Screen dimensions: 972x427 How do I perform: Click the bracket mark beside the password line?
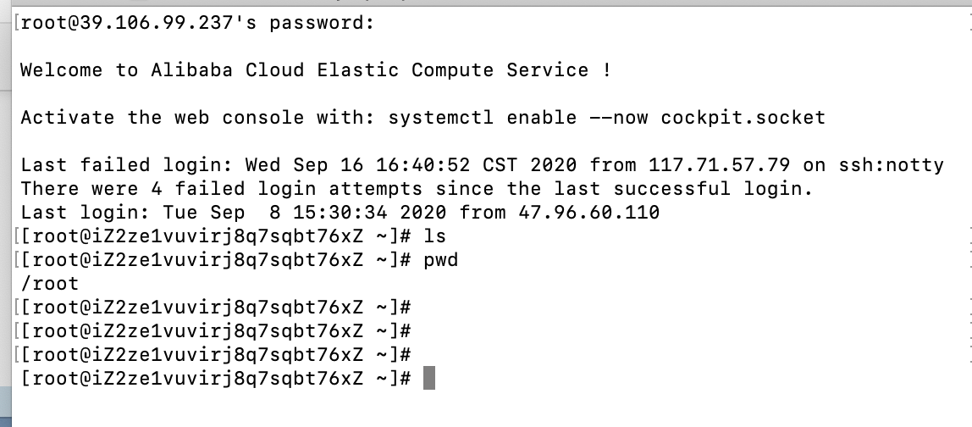17,23
